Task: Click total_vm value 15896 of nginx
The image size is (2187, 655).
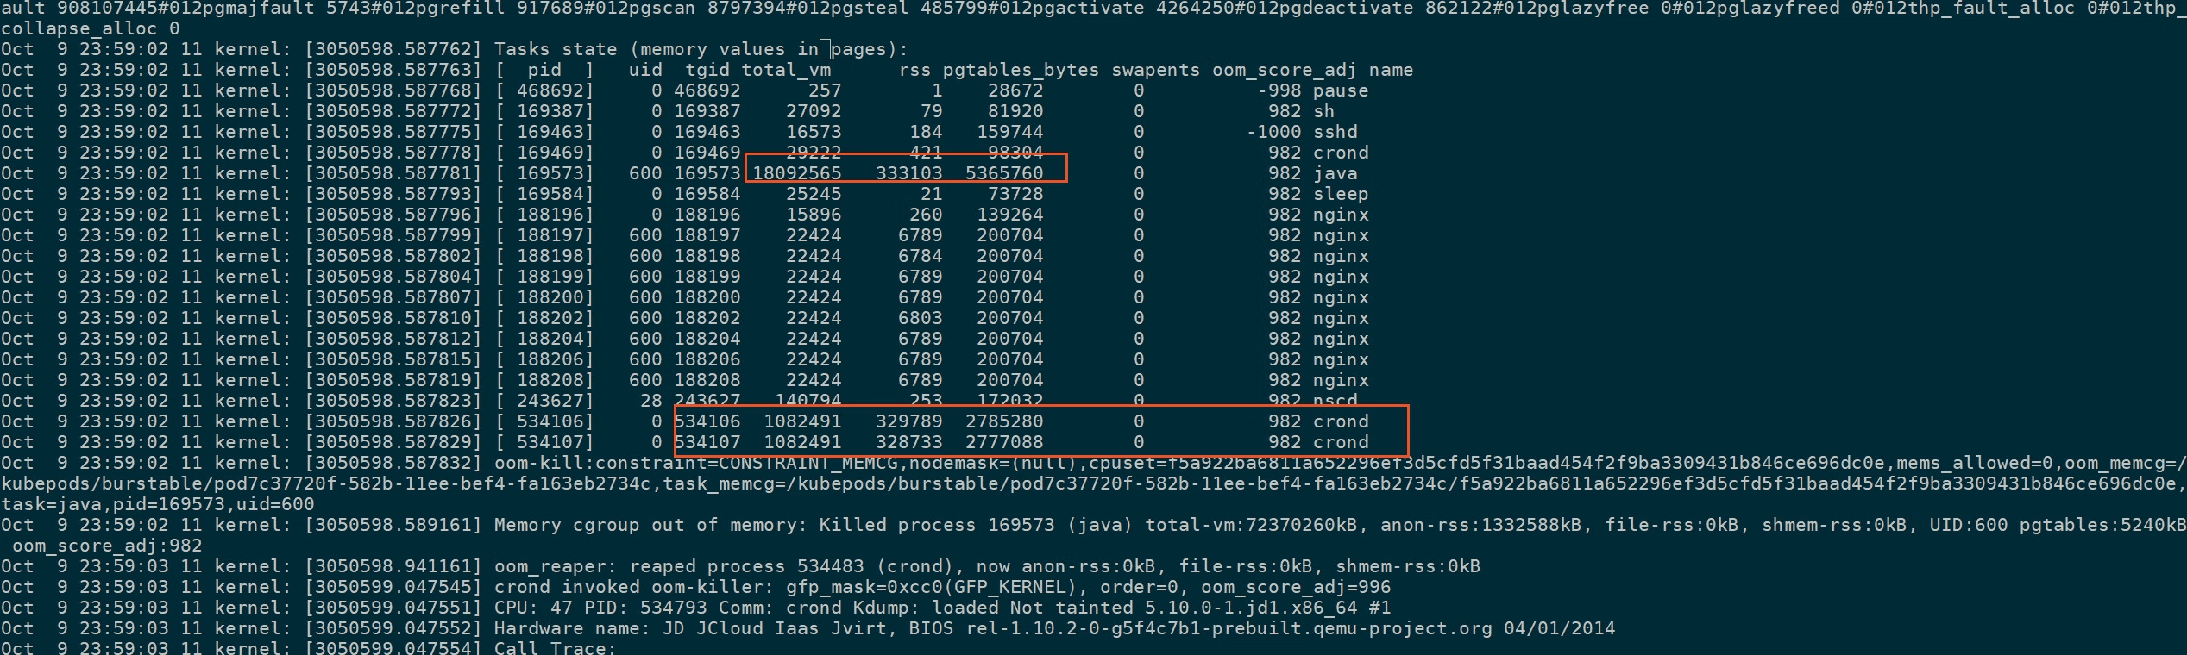Action: [x=814, y=215]
